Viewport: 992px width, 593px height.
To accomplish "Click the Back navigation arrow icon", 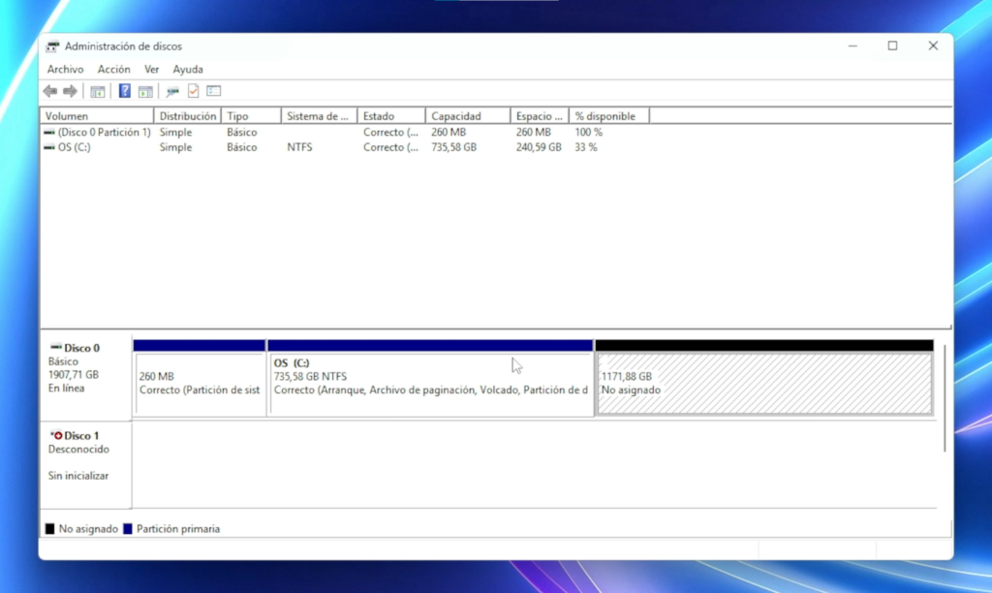I will coord(49,91).
